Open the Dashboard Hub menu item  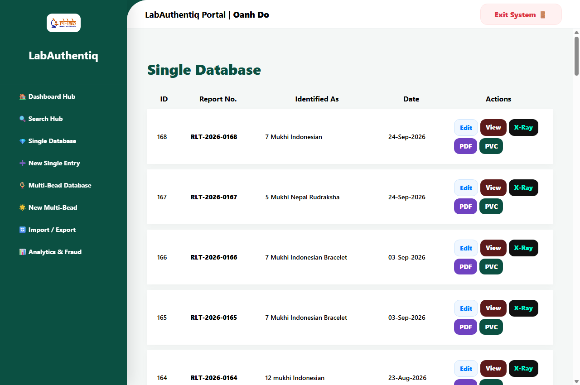coord(63,96)
